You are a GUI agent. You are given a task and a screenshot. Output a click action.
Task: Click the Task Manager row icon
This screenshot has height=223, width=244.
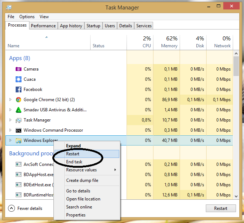tap(18, 120)
